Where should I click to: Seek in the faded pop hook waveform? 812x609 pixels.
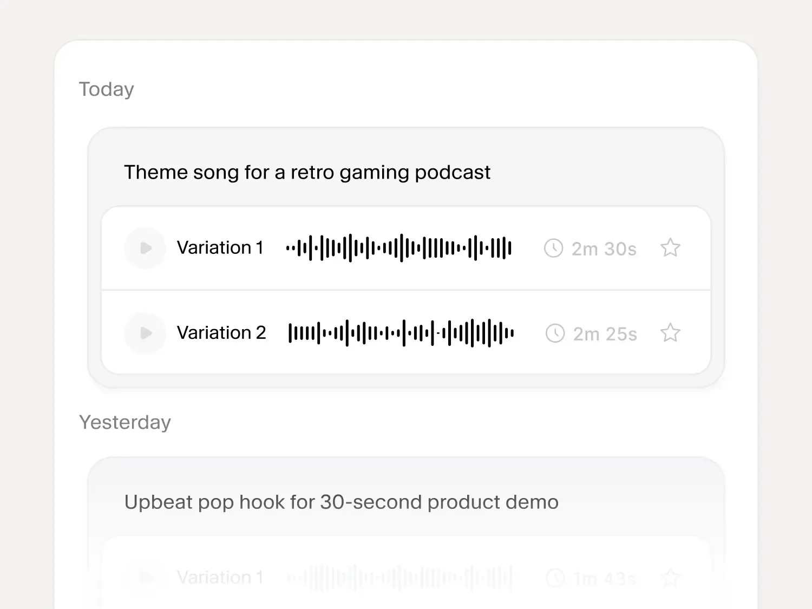tap(399, 578)
